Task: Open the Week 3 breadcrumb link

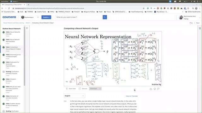Action: tap(28, 23)
